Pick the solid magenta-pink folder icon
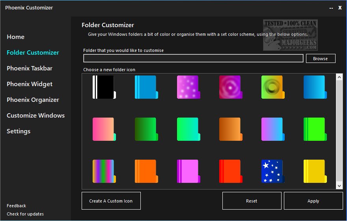 click(188, 171)
